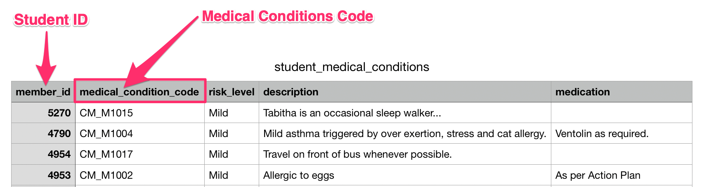Select member ID cell 4953
Image resolution: width=704 pixels, height=187 pixels.
43,175
